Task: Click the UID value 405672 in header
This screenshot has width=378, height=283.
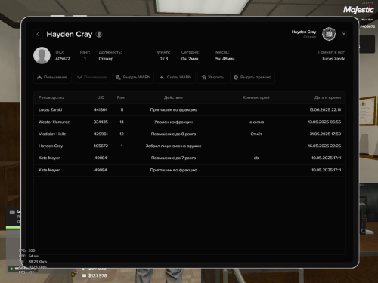Action: 63,59
